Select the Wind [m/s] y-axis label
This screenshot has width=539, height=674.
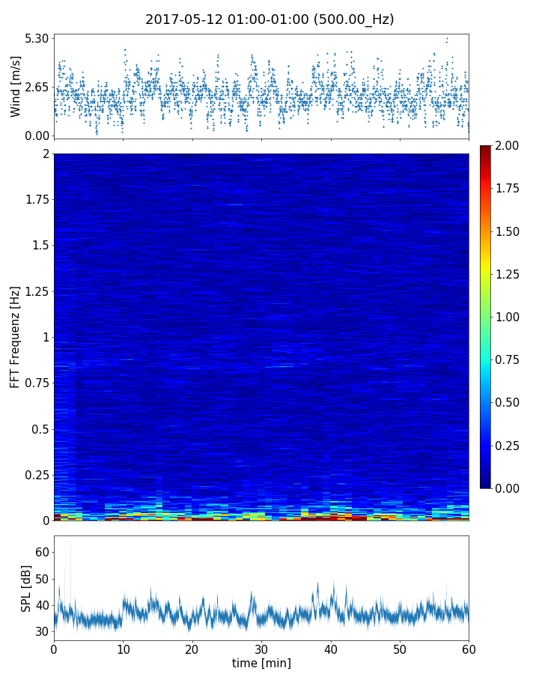pos(16,86)
